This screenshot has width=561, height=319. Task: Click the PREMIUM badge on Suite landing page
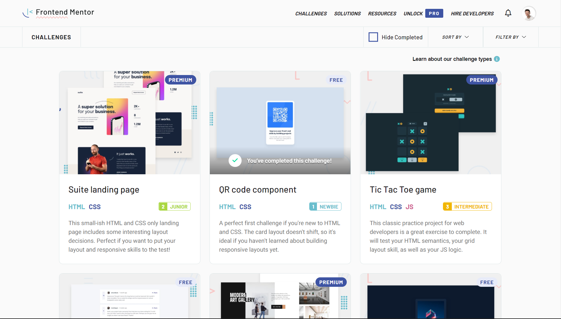(180, 80)
